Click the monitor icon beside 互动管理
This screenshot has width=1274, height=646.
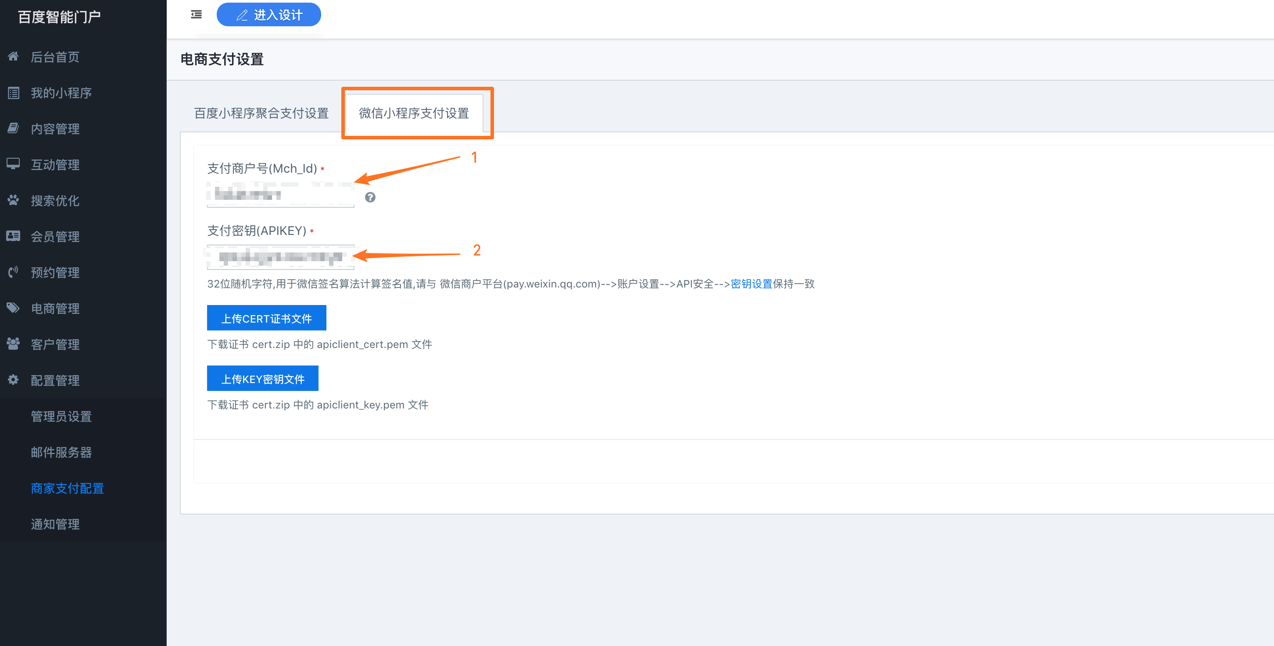click(13, 164)
